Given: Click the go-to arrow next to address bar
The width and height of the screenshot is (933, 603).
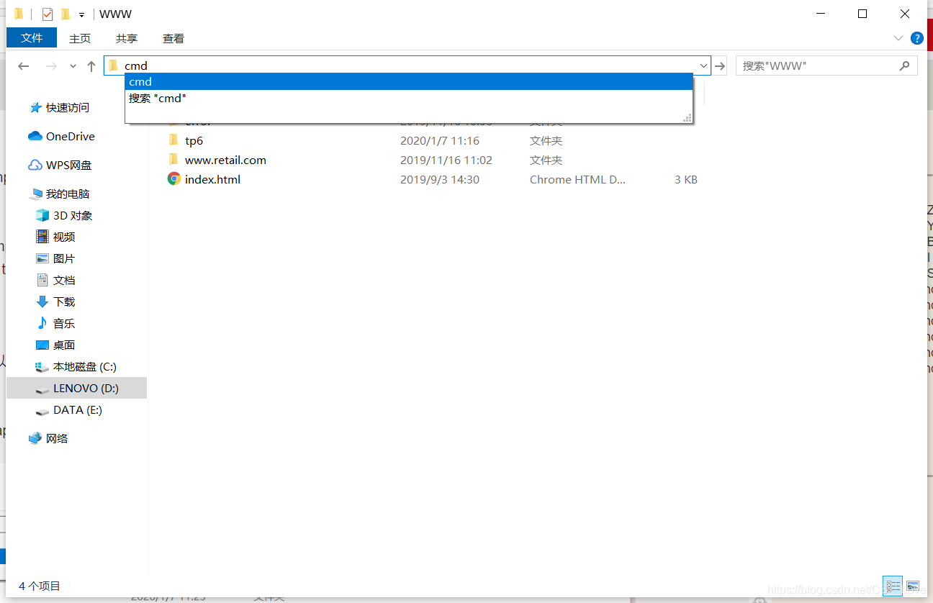Looking at the screenshot, I should coord(720,66).
